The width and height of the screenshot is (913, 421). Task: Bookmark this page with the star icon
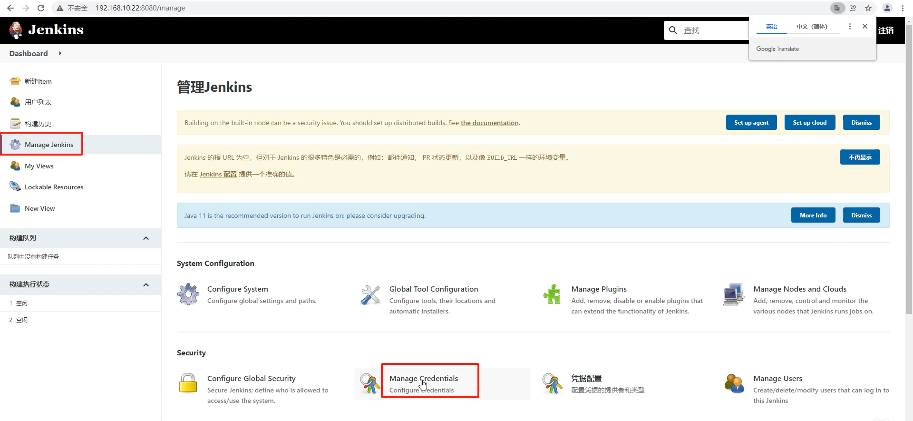pos(868,8)
